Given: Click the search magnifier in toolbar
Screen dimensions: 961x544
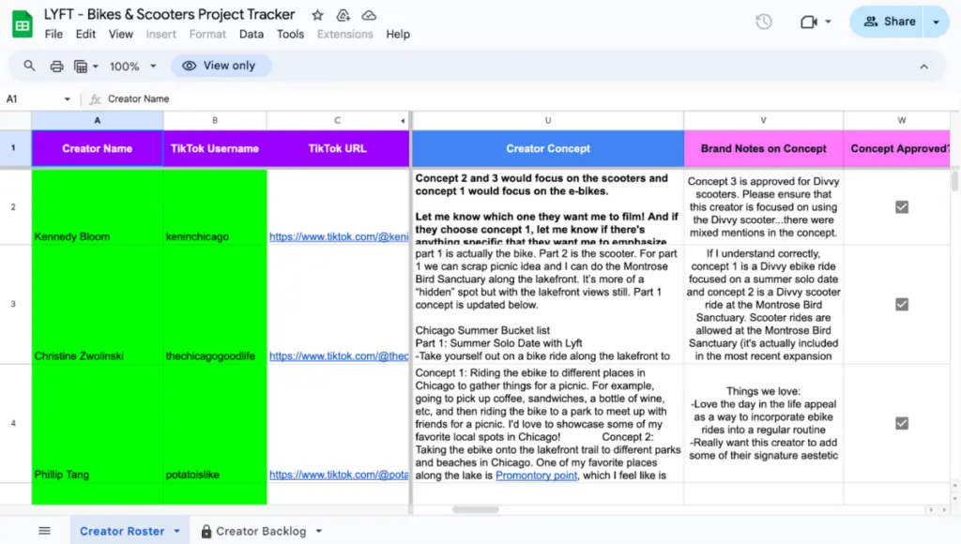Looking at the screenshot, I should 30,66.
